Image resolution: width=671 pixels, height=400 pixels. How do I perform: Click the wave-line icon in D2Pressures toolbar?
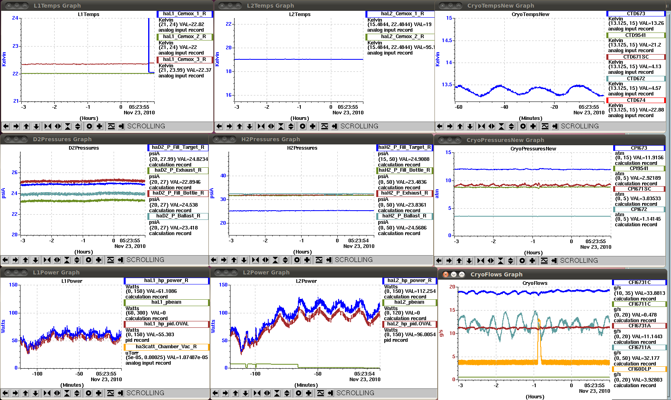(110, 260)
